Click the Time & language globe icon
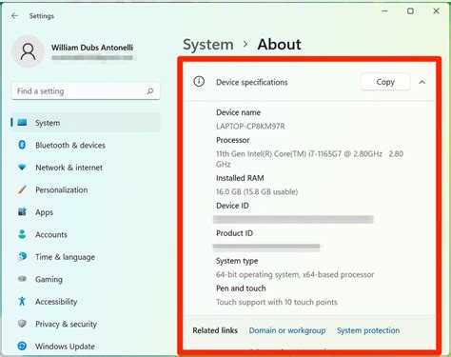The width and height of the screenshot is (451, 357). coord(22,256)
